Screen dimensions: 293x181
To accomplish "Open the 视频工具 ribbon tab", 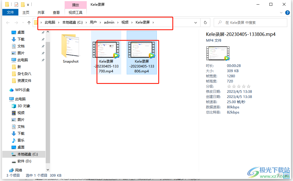I will point(76,13).
